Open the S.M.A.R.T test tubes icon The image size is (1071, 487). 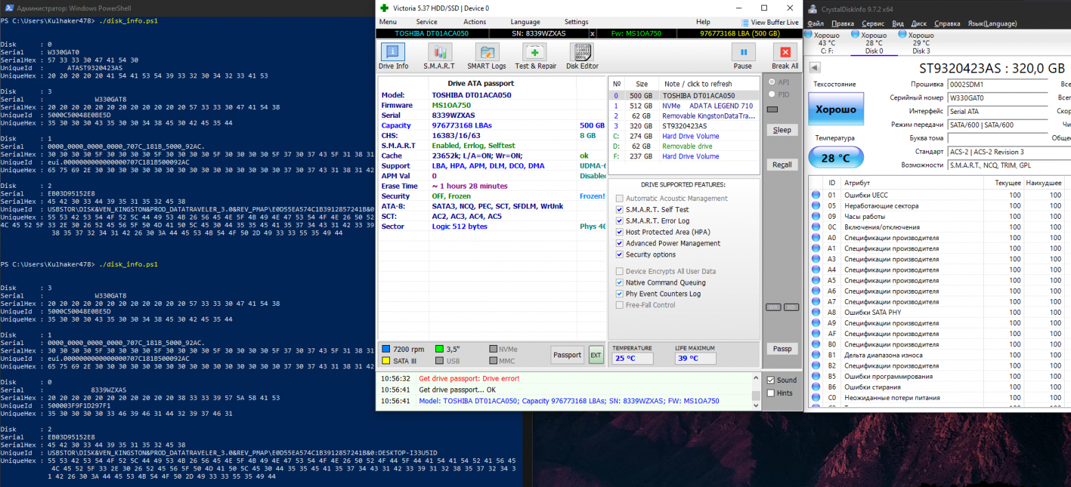[x=439, y=52]
